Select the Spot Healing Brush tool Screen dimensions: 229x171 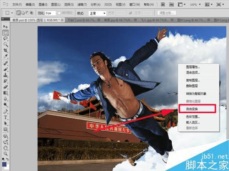pos(5,63)
